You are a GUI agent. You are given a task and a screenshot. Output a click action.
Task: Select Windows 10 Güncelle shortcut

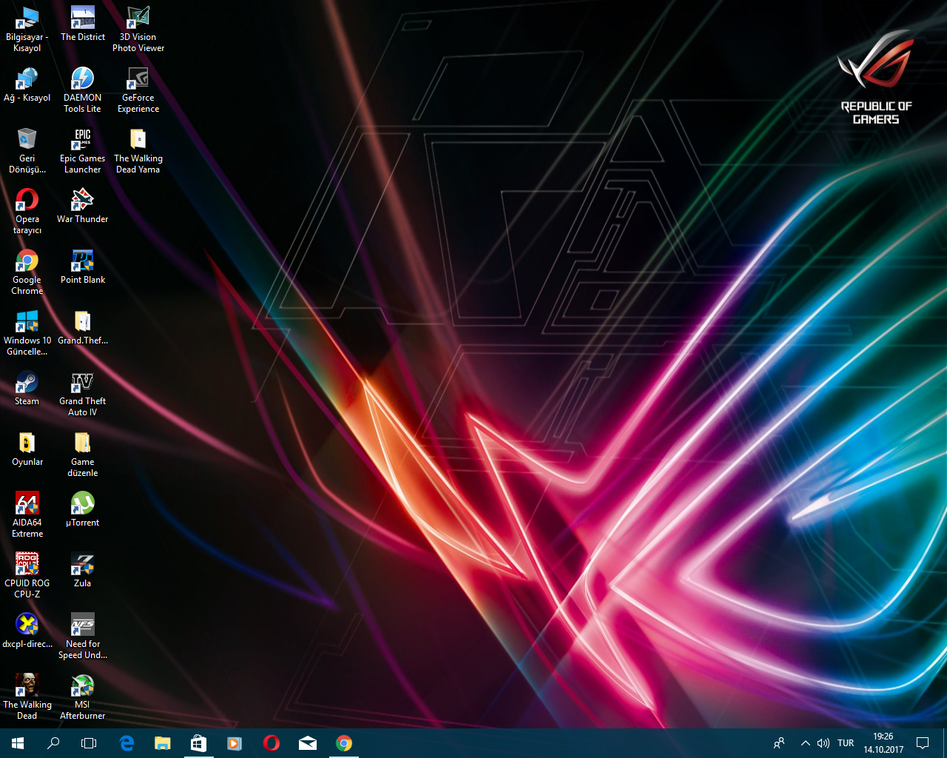[x=27, y=333]
